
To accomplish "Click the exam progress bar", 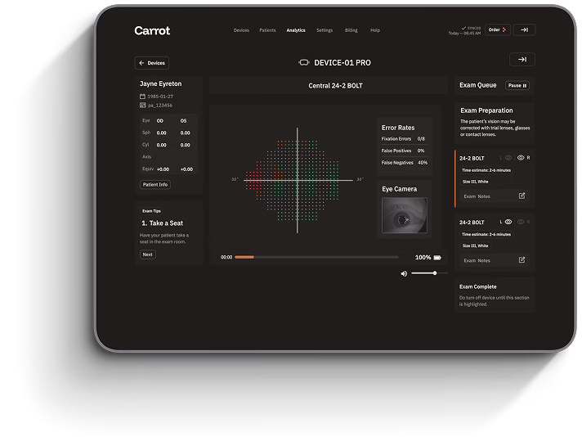I will [x=316, y=257].
